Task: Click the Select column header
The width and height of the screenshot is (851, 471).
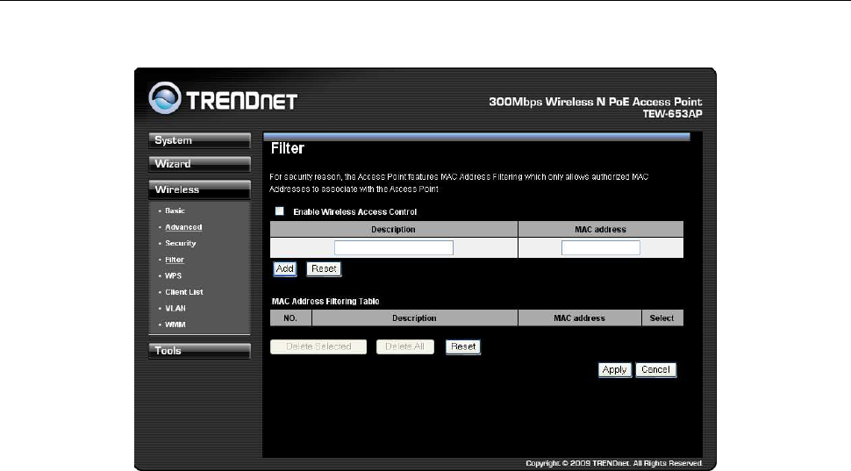Action: 662,318
